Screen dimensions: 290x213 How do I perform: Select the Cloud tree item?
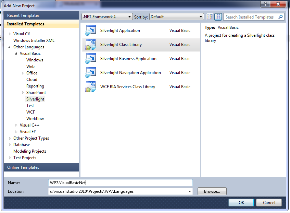[x=32, y=80]
